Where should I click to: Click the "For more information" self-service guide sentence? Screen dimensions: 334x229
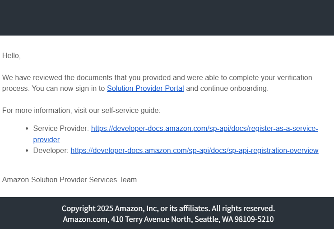[x=81, y=111]
